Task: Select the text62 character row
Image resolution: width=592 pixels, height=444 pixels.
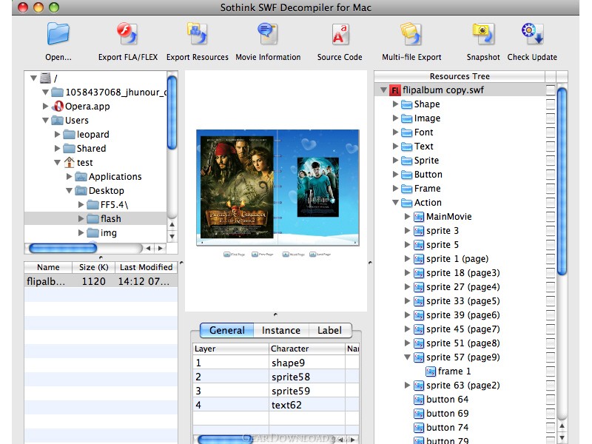Action: tap(276, 405)
